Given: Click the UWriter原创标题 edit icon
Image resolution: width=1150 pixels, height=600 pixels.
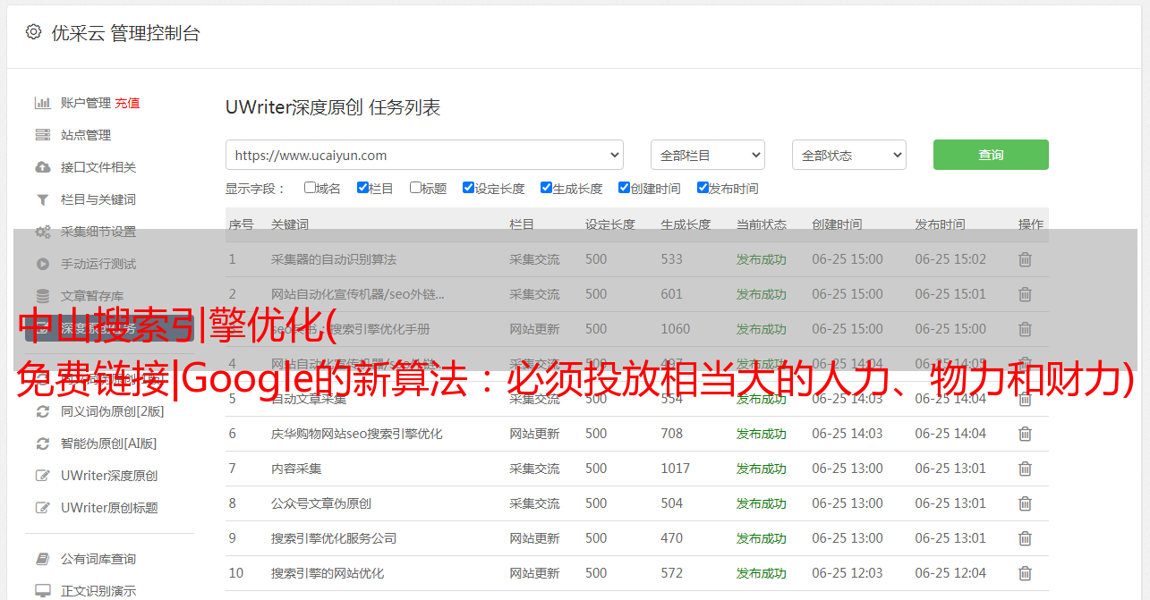Looking at the screenshot, I should point(42,508).
